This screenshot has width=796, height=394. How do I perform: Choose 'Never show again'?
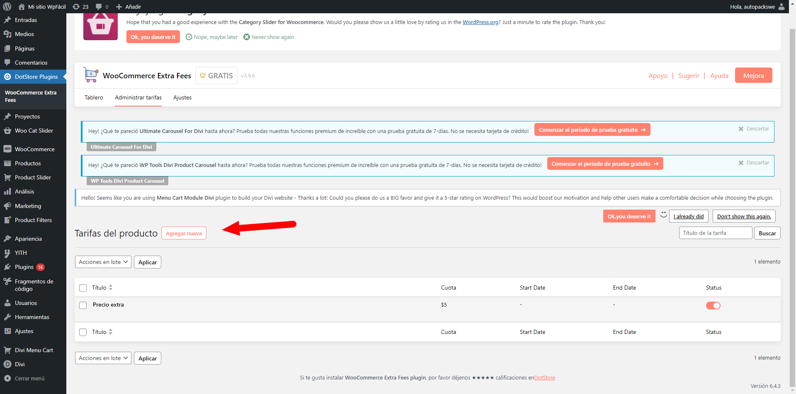click(269, 37)
